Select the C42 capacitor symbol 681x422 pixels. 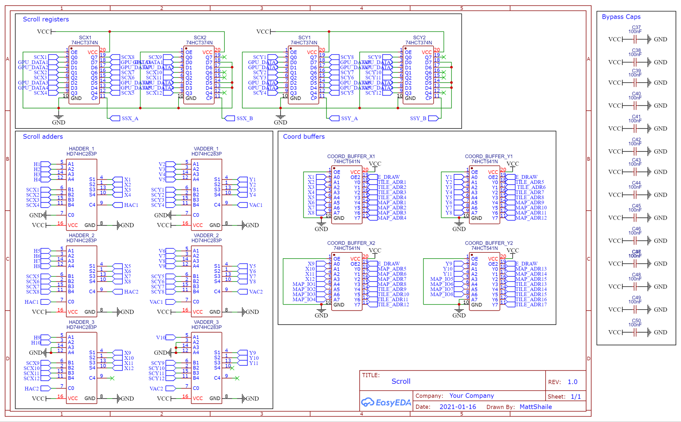tap(635, 151)
